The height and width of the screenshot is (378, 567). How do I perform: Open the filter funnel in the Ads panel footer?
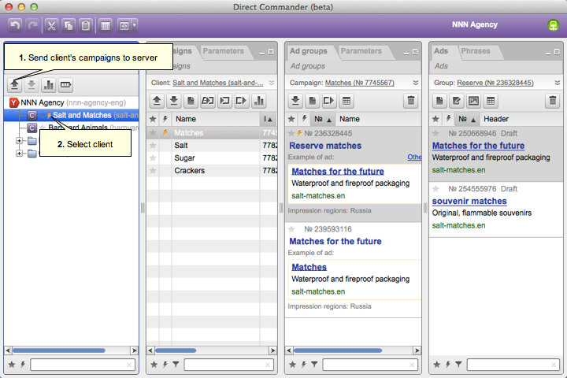point(458,365)
